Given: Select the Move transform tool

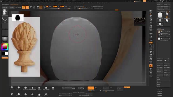Looking at the screenshot, I should click(31, 7).
